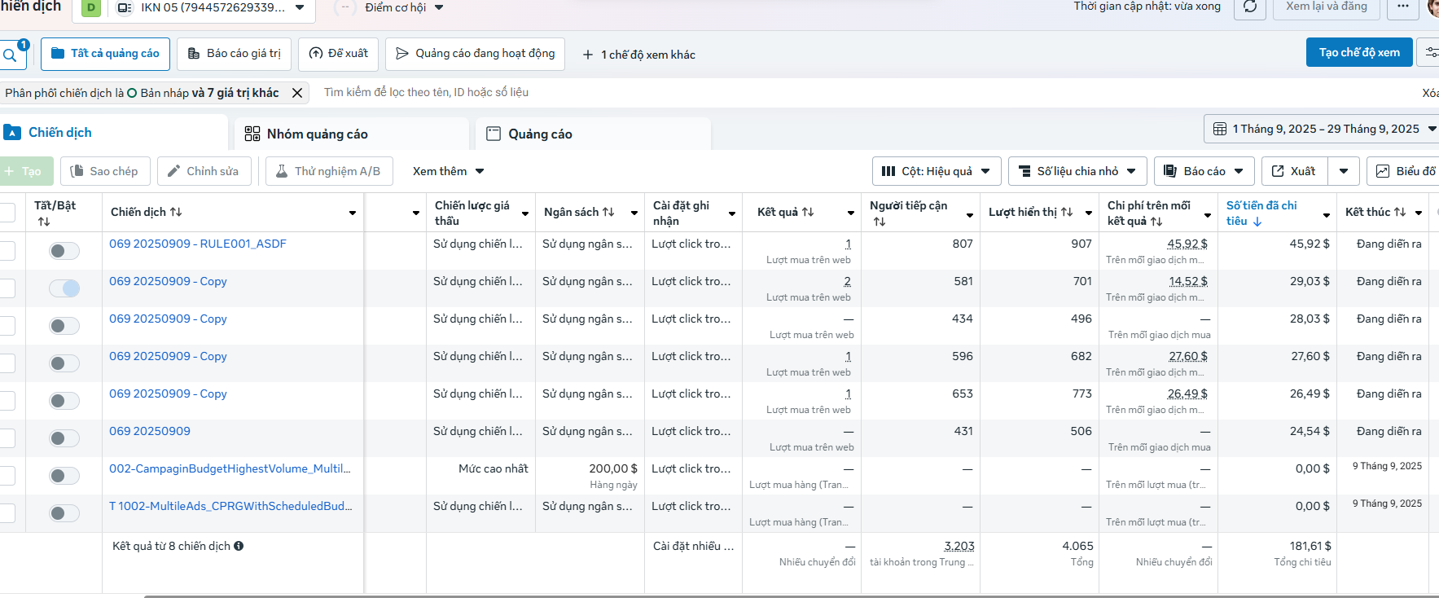Expand the Số liệu chia nhỏ breakdown dropdown
This screenshot has height=598, width=1439.
coord(1077,171)
